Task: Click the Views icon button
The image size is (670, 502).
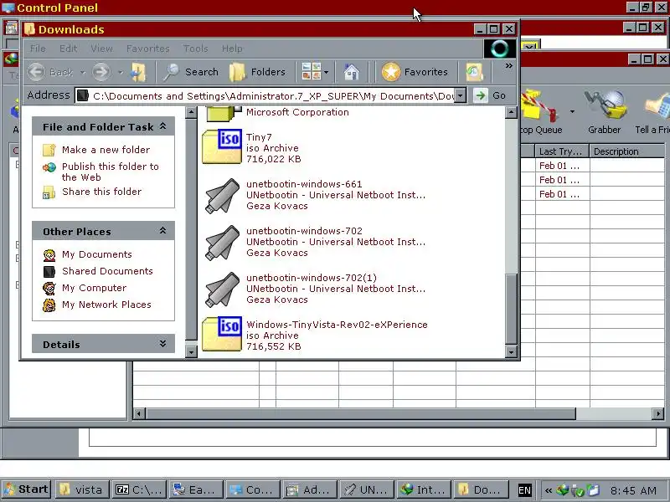Action: click(x=311, y=72)
